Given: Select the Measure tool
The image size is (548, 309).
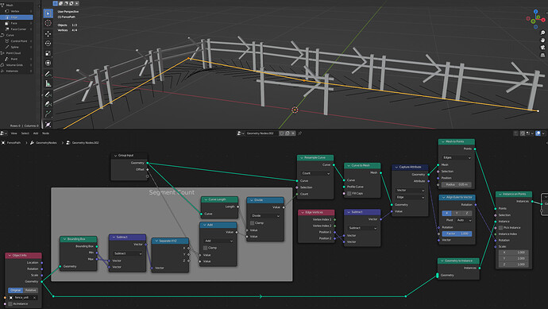Looking at the screenshot, I should (48, 84).
